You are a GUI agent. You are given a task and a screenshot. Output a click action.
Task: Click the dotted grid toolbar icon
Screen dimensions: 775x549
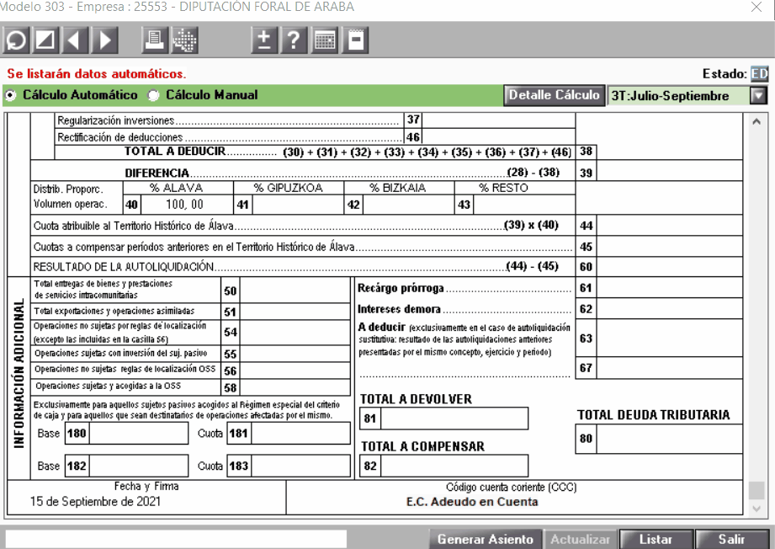pyautogui.click(x=184, y=40)
